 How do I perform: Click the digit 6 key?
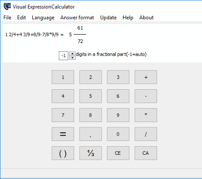pyautogui.click(x=118, y=96)
